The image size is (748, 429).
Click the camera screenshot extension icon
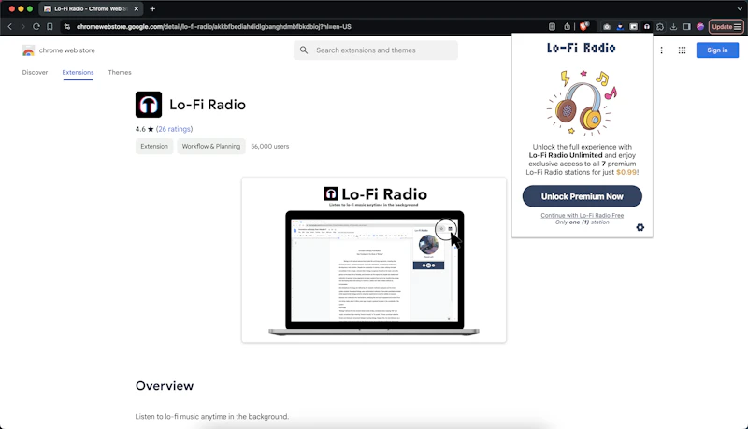pos(606,27)
